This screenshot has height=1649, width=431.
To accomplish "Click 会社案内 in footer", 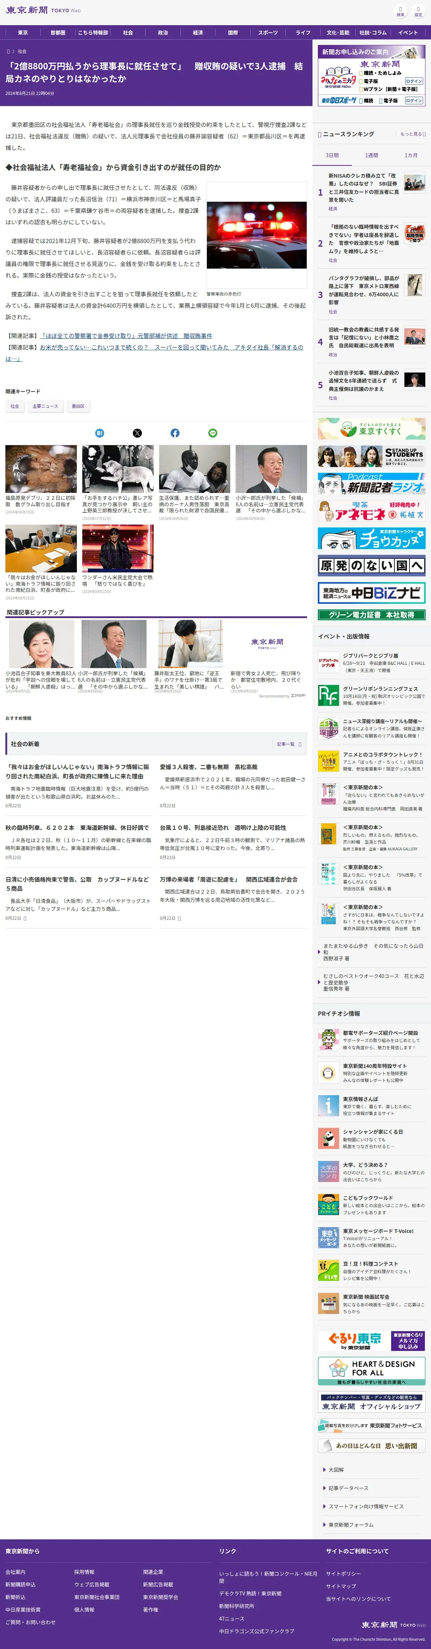I will (x=15, y=1572).
